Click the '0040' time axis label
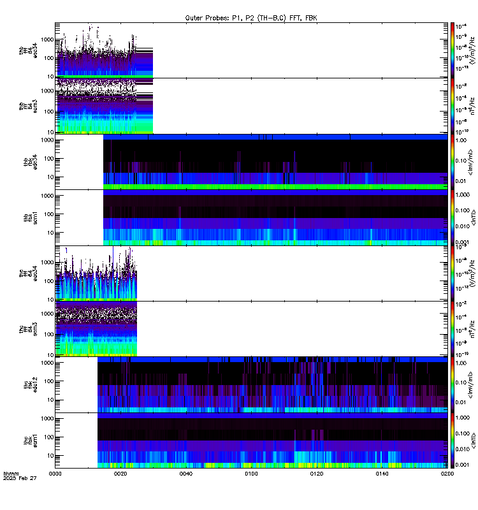 pos(186,474)
